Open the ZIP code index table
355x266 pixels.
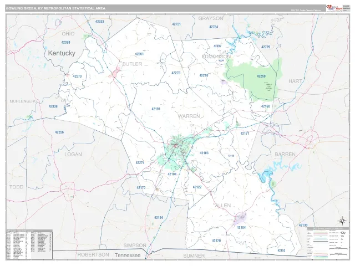[29, 244]
